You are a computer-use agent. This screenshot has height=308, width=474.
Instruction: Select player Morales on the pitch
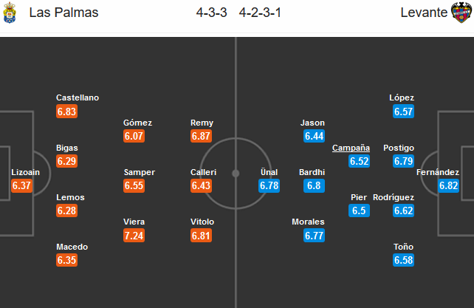pyautogui.click(x=309, y=222)
